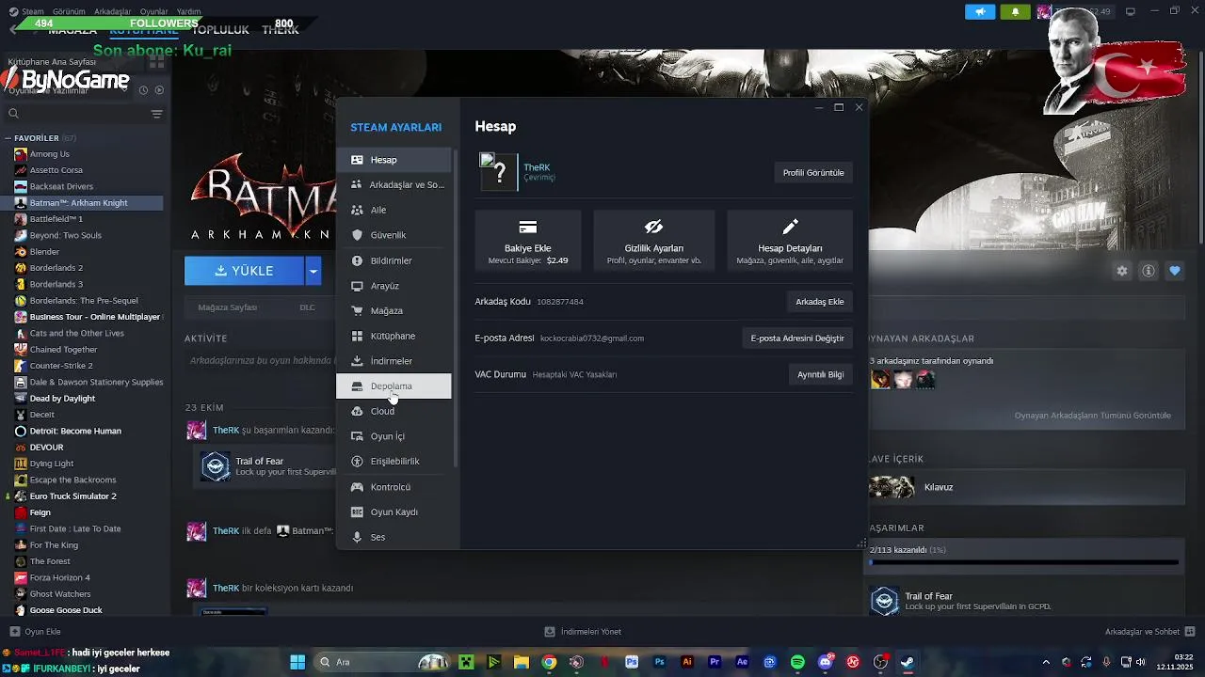Open File Explorer from taskbar
The width and height of the screenshot is (1205, 677).
pyautogui.click(x=521, y=662)
